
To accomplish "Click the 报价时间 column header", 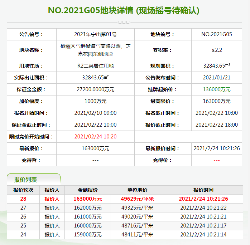I will (x=203, y=190).
